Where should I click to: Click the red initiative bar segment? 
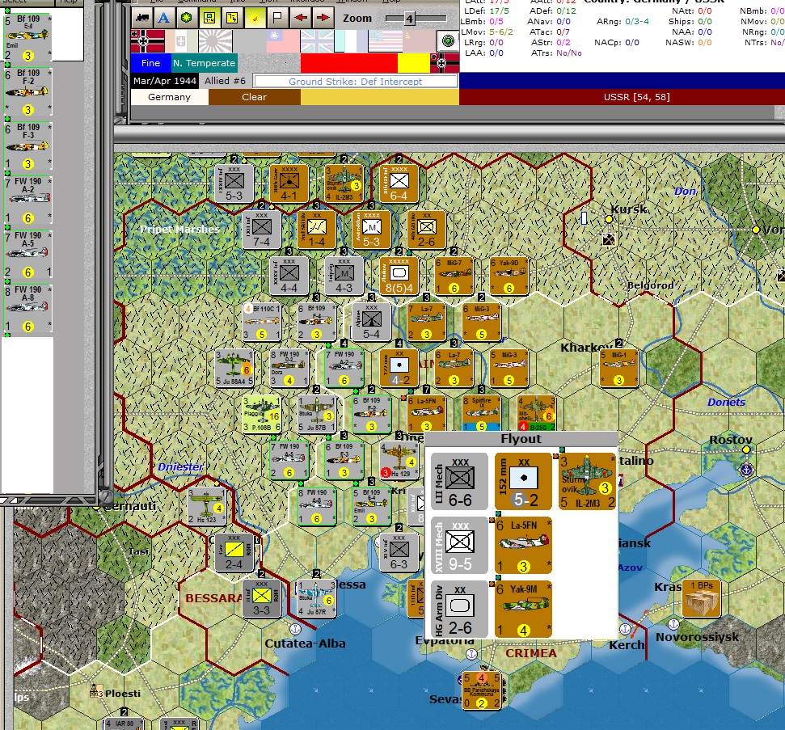point(349,63)
